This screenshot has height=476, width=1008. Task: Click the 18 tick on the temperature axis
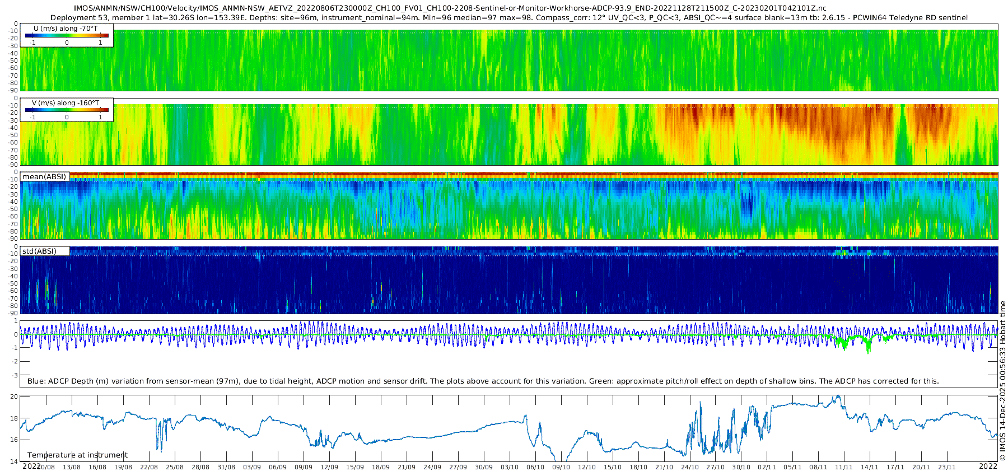pos(15,418)
